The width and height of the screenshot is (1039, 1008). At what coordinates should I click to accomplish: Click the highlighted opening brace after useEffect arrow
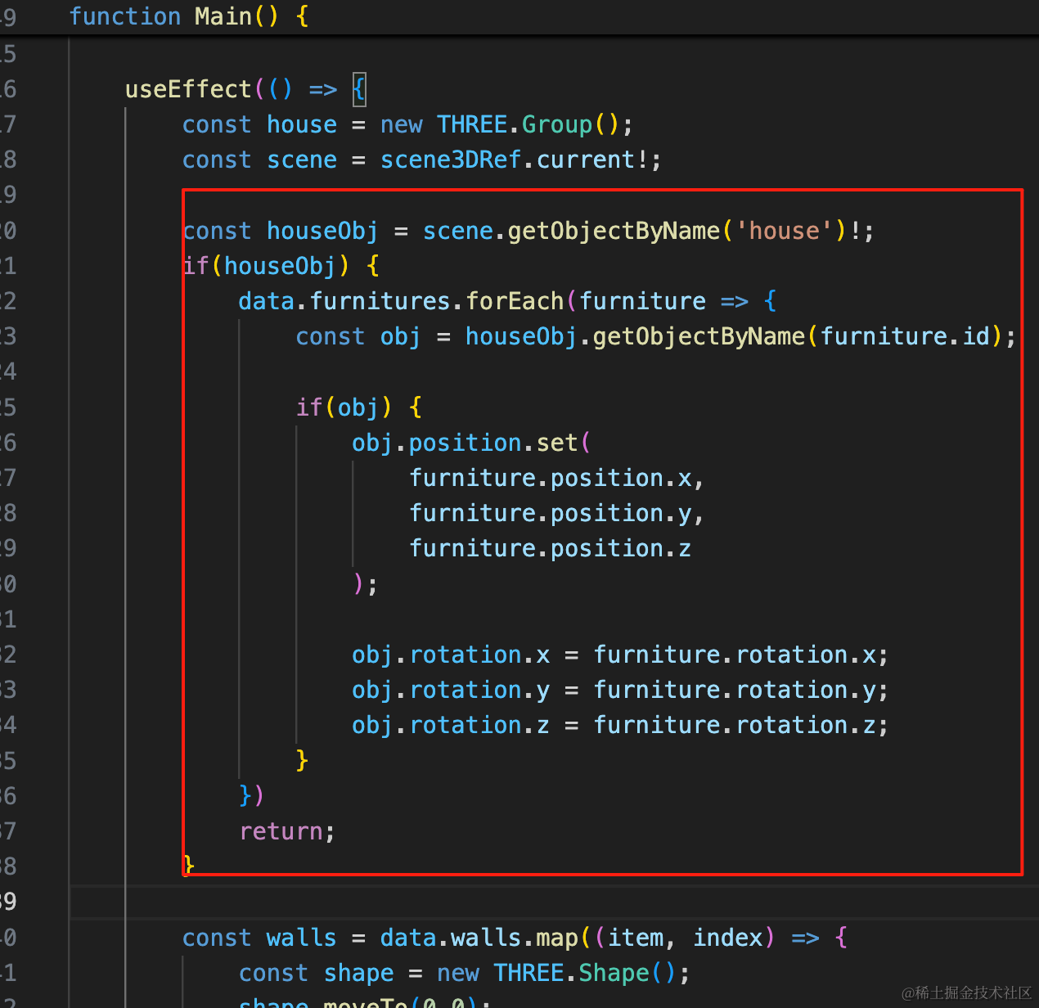359,88
